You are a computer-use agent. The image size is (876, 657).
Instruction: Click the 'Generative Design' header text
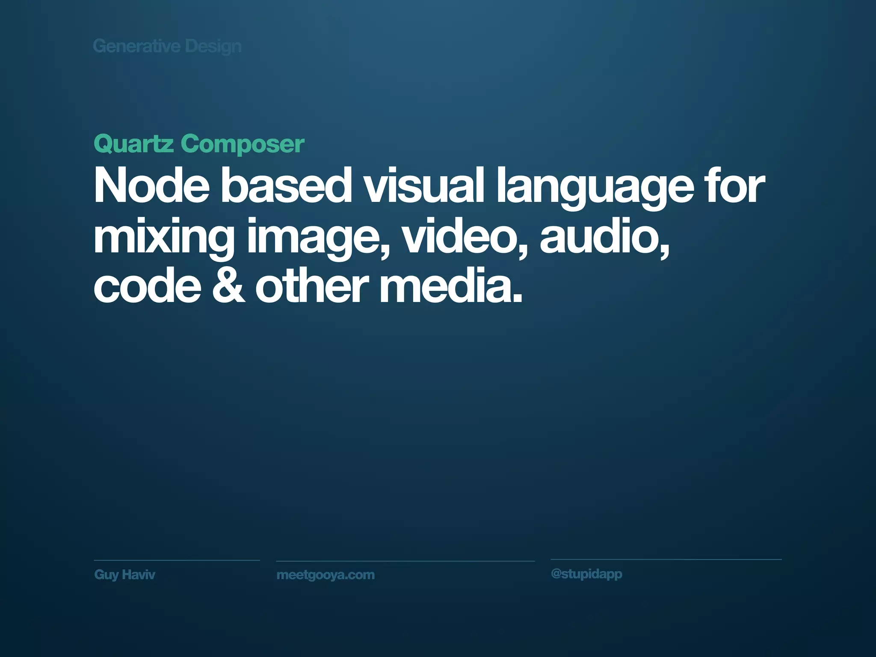(167, 47)
